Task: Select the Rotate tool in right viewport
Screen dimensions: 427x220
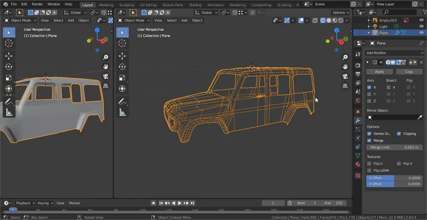Action: (x=122, y=67)
